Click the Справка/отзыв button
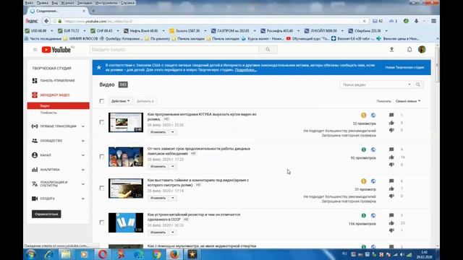The height and width of the screenshot is (260, 463). pos(46,214)
